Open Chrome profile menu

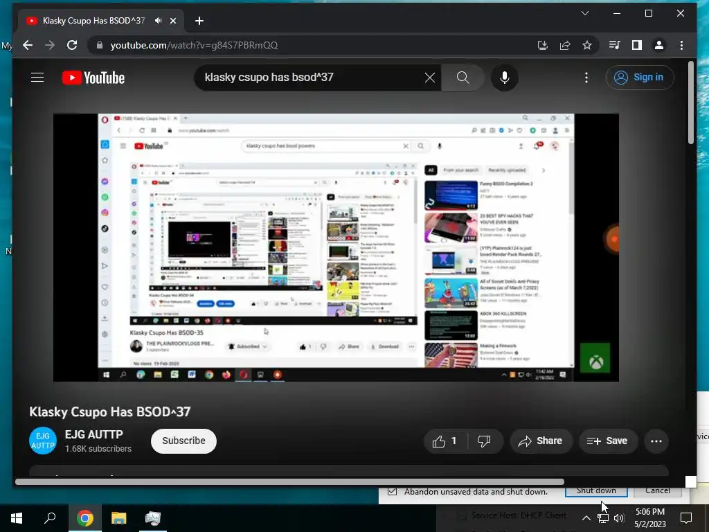[659, 45]
